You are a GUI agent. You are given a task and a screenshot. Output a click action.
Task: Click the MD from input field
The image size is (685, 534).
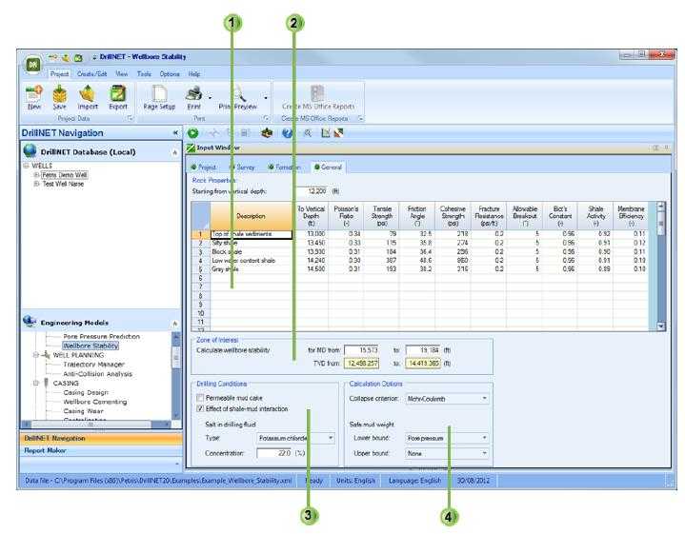pyautogui.click(x=362, y=350)
